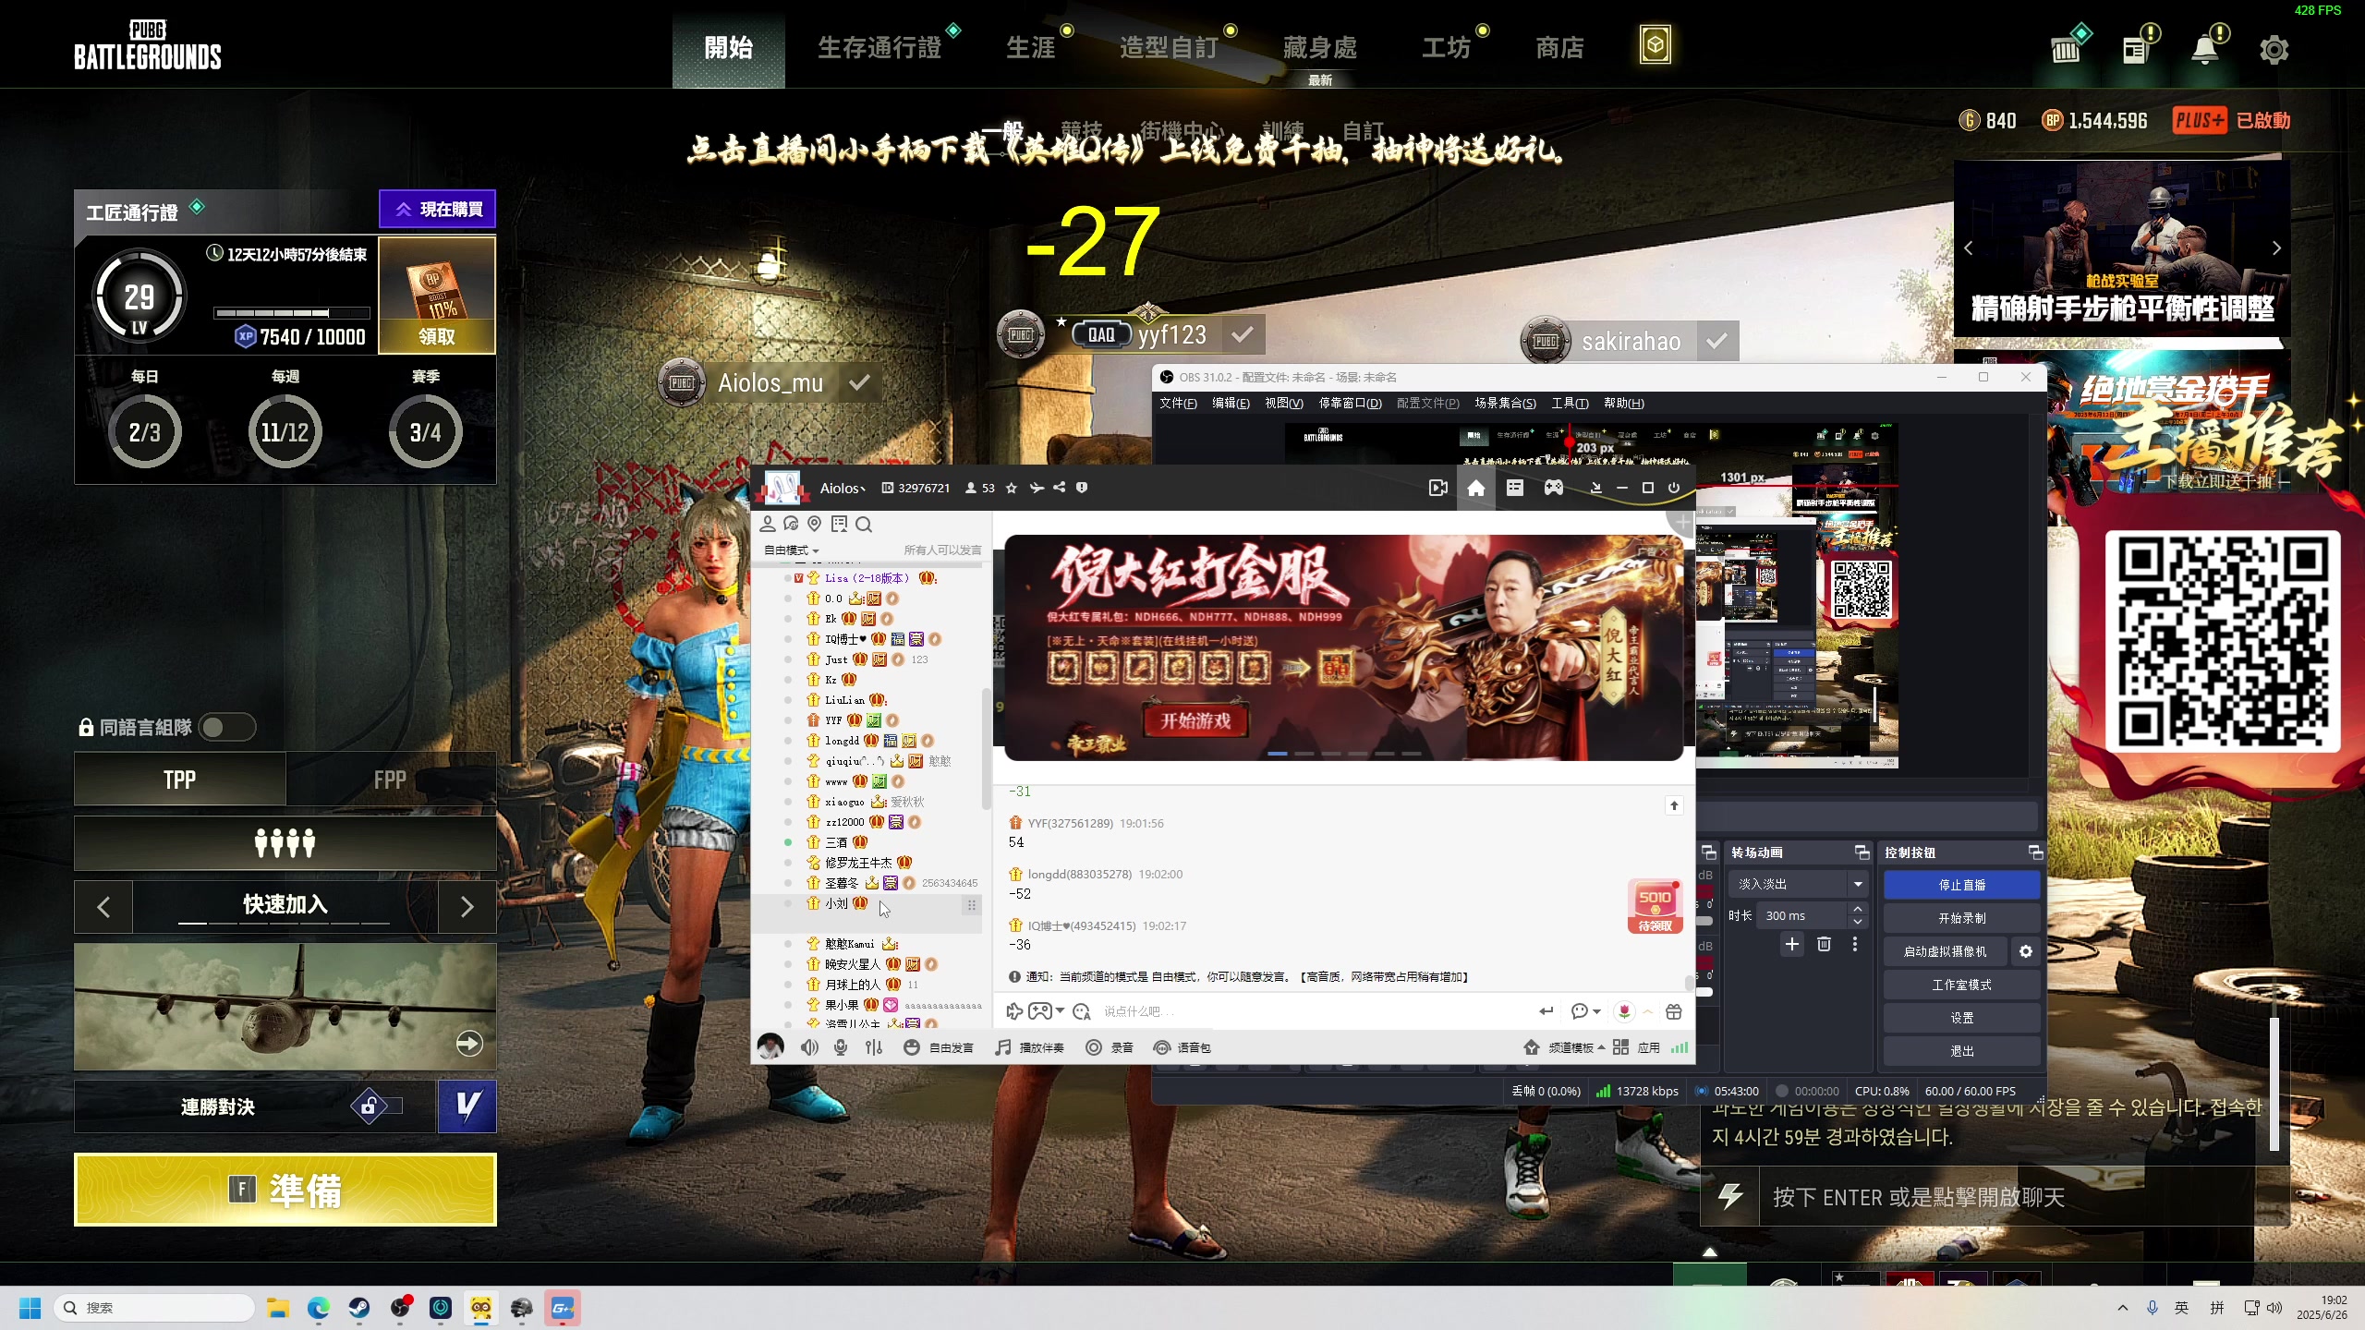Click 現在購買 buy now button

[x=438, y=209]
